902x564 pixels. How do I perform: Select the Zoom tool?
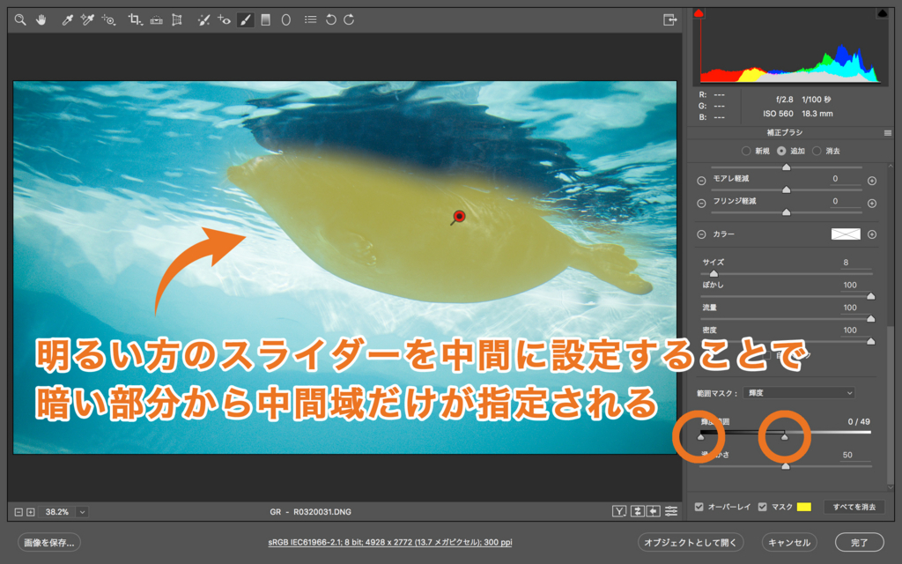point(20,20)
